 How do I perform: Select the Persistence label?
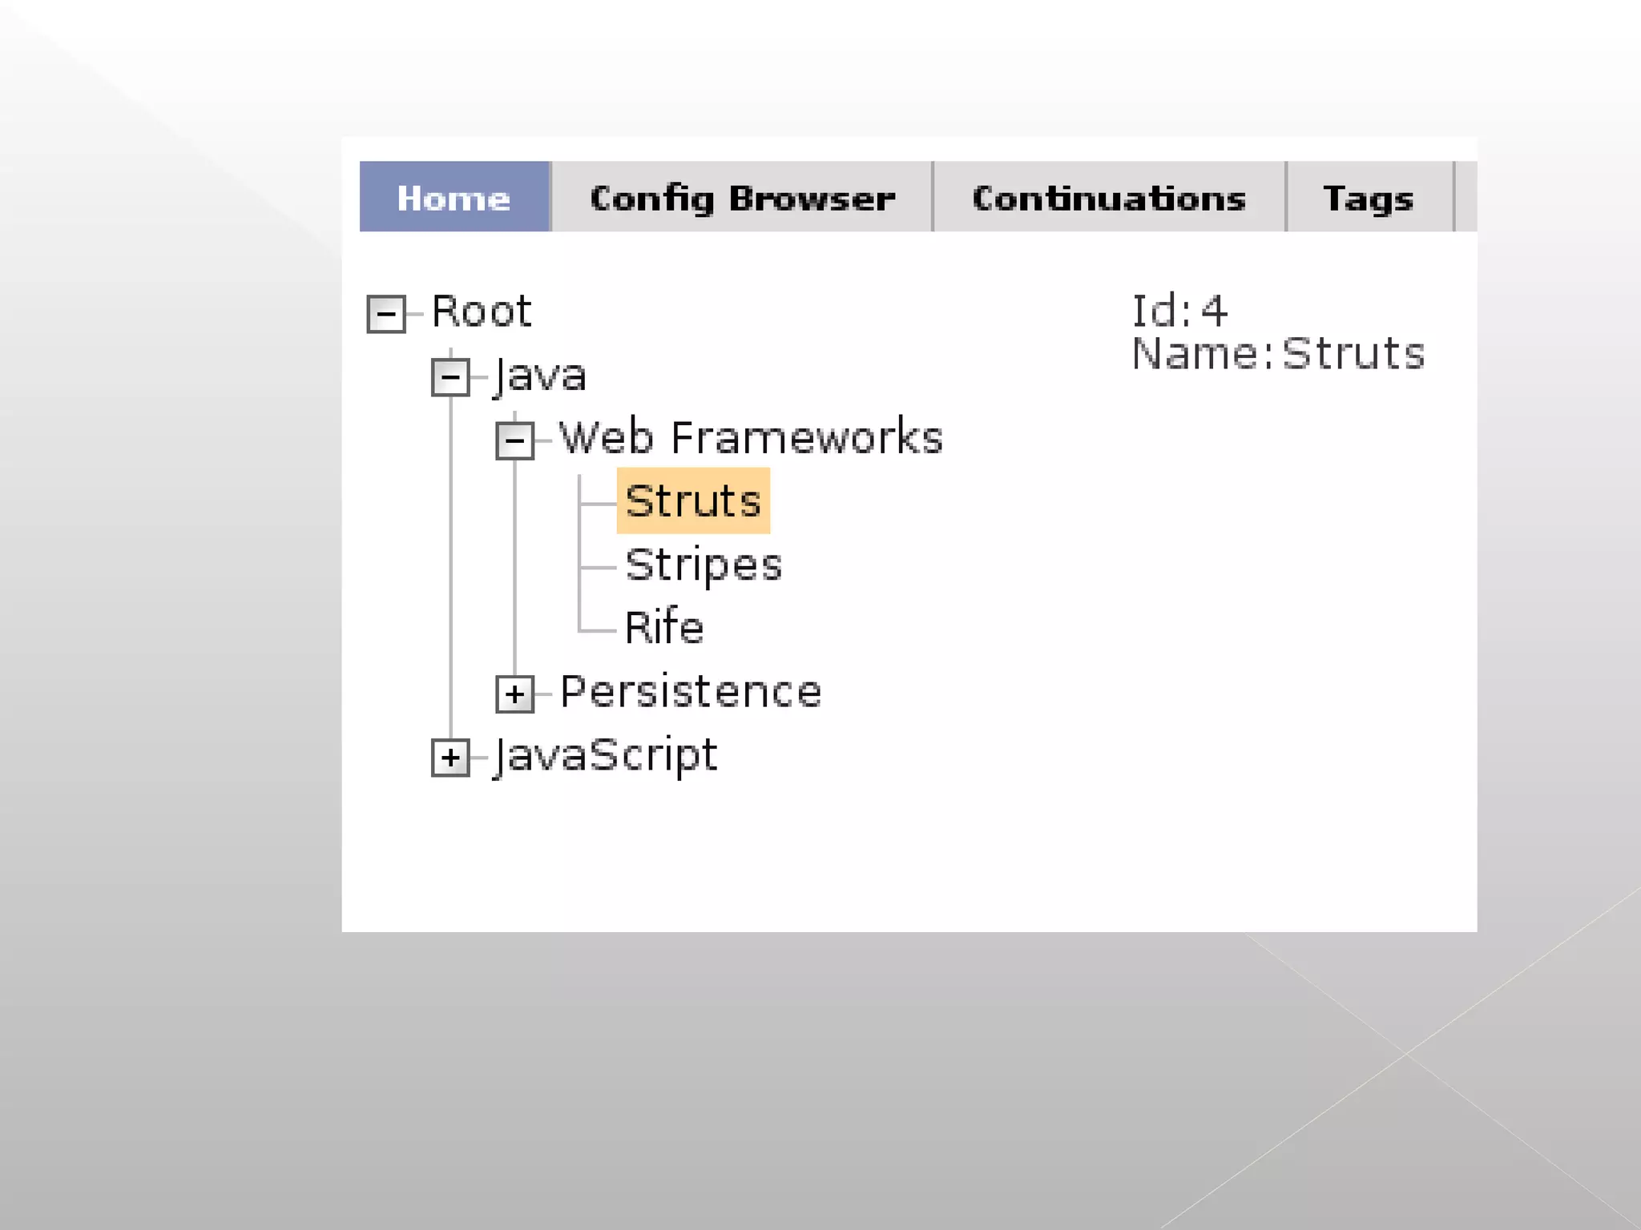click(x=691, y=692)
